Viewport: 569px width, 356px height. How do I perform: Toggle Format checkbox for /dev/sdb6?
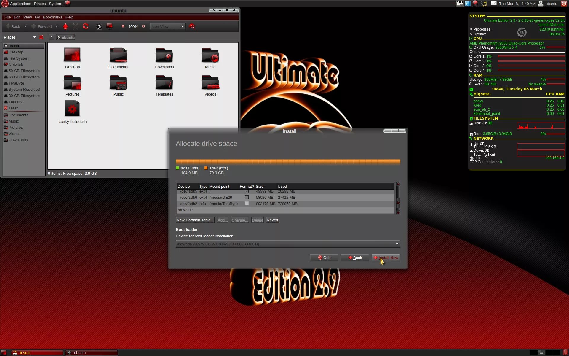tap(247, 197)
